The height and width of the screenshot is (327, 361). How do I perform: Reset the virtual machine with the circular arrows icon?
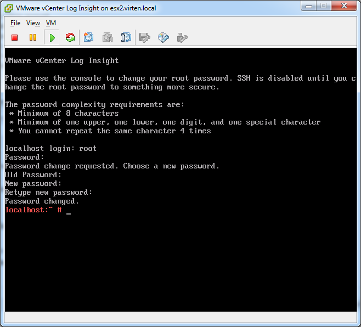[x=70, y=37]
